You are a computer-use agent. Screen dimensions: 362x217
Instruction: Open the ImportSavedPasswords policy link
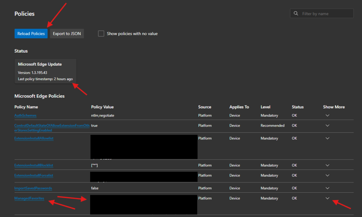click(x=33, y=188)
